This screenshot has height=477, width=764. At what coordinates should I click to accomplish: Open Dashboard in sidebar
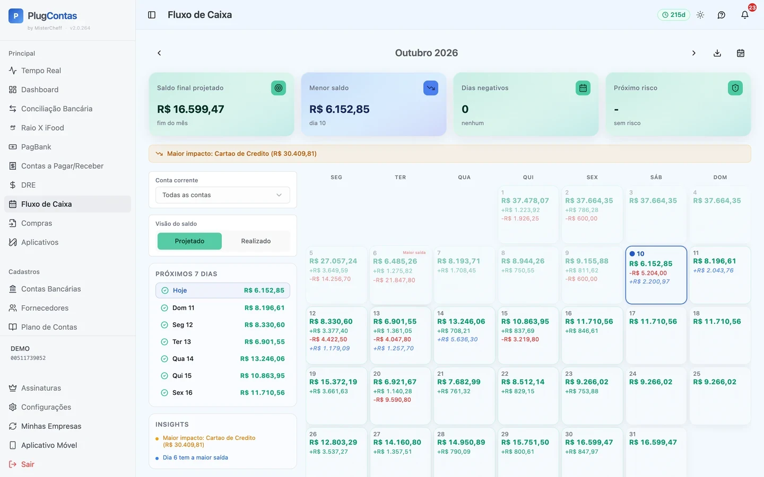[x=67, y=90]
